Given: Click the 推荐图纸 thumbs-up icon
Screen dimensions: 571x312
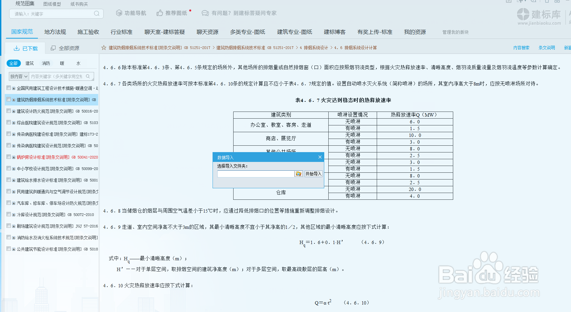Looking at the screenshot, I should [159, 12].
